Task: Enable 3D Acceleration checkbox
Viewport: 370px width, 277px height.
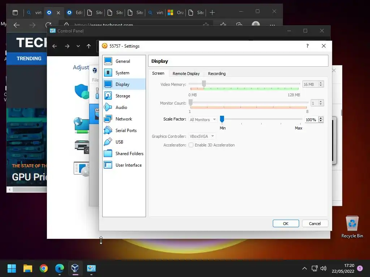Action: (191, 145)
